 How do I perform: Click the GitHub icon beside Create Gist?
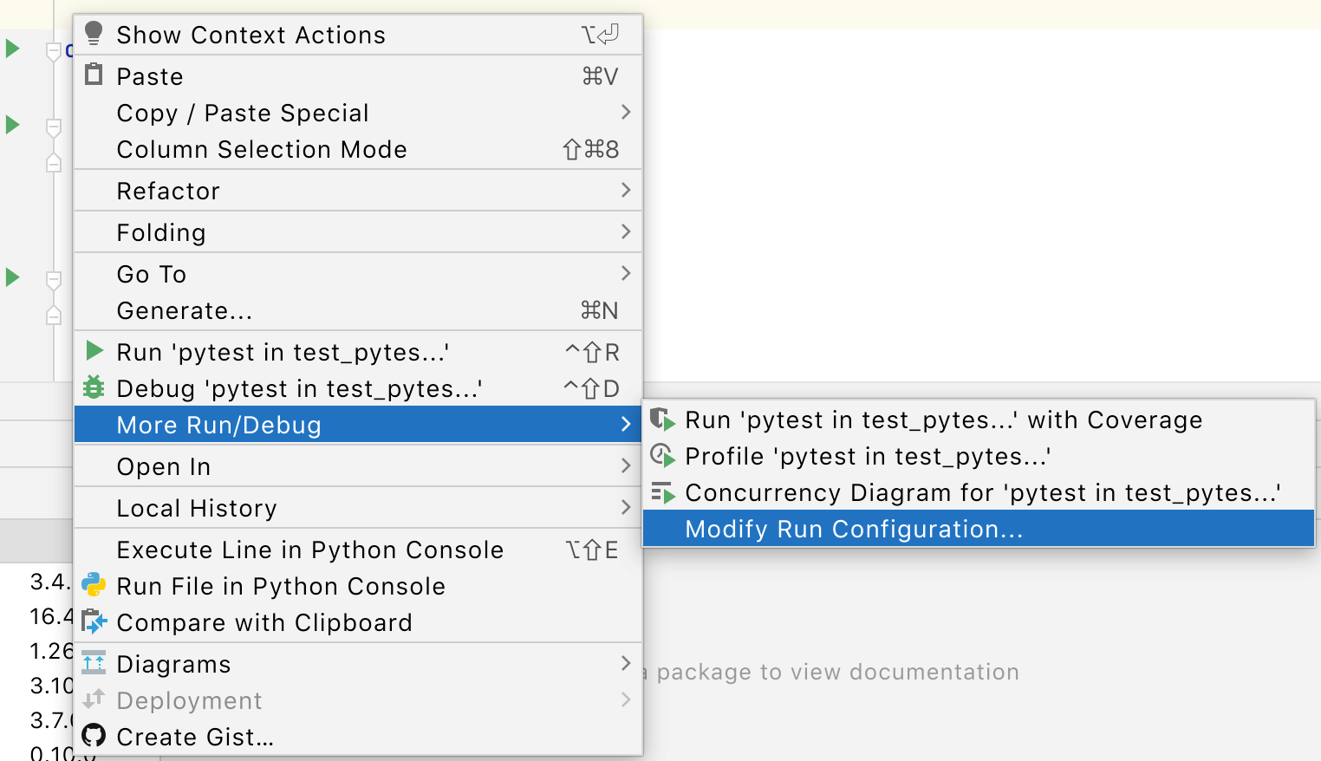[x=94, y=736]
